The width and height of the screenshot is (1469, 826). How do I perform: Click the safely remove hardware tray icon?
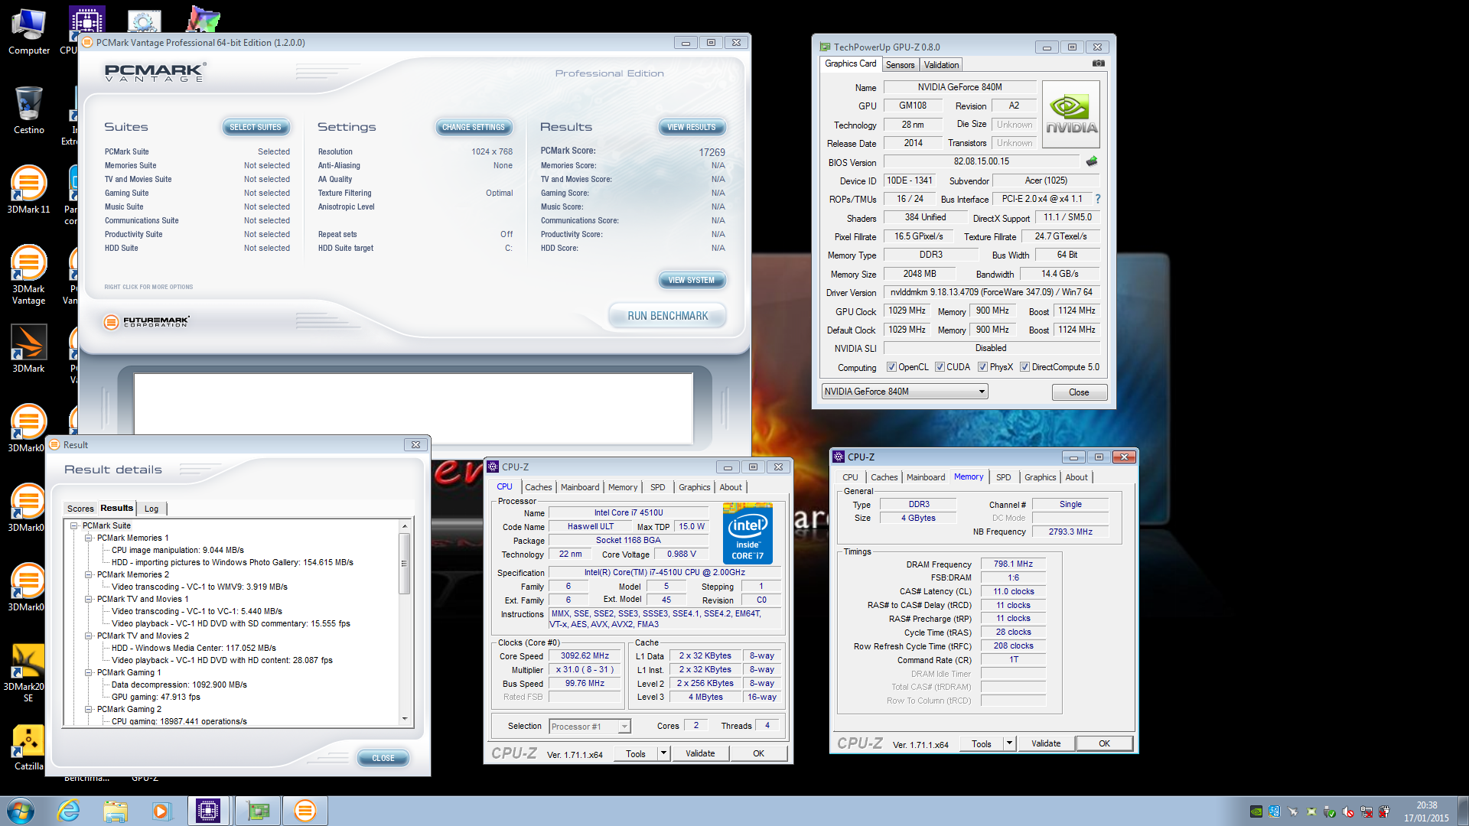tap(1330, 811)
